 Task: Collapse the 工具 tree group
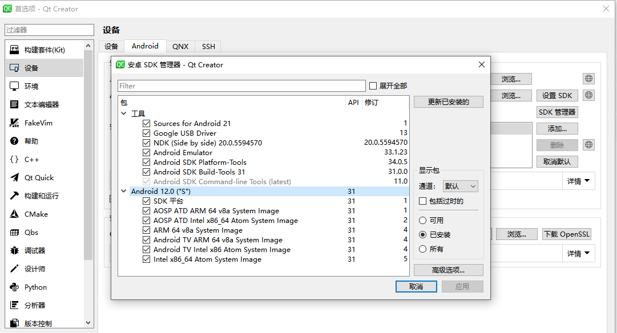tap(123, 113)
